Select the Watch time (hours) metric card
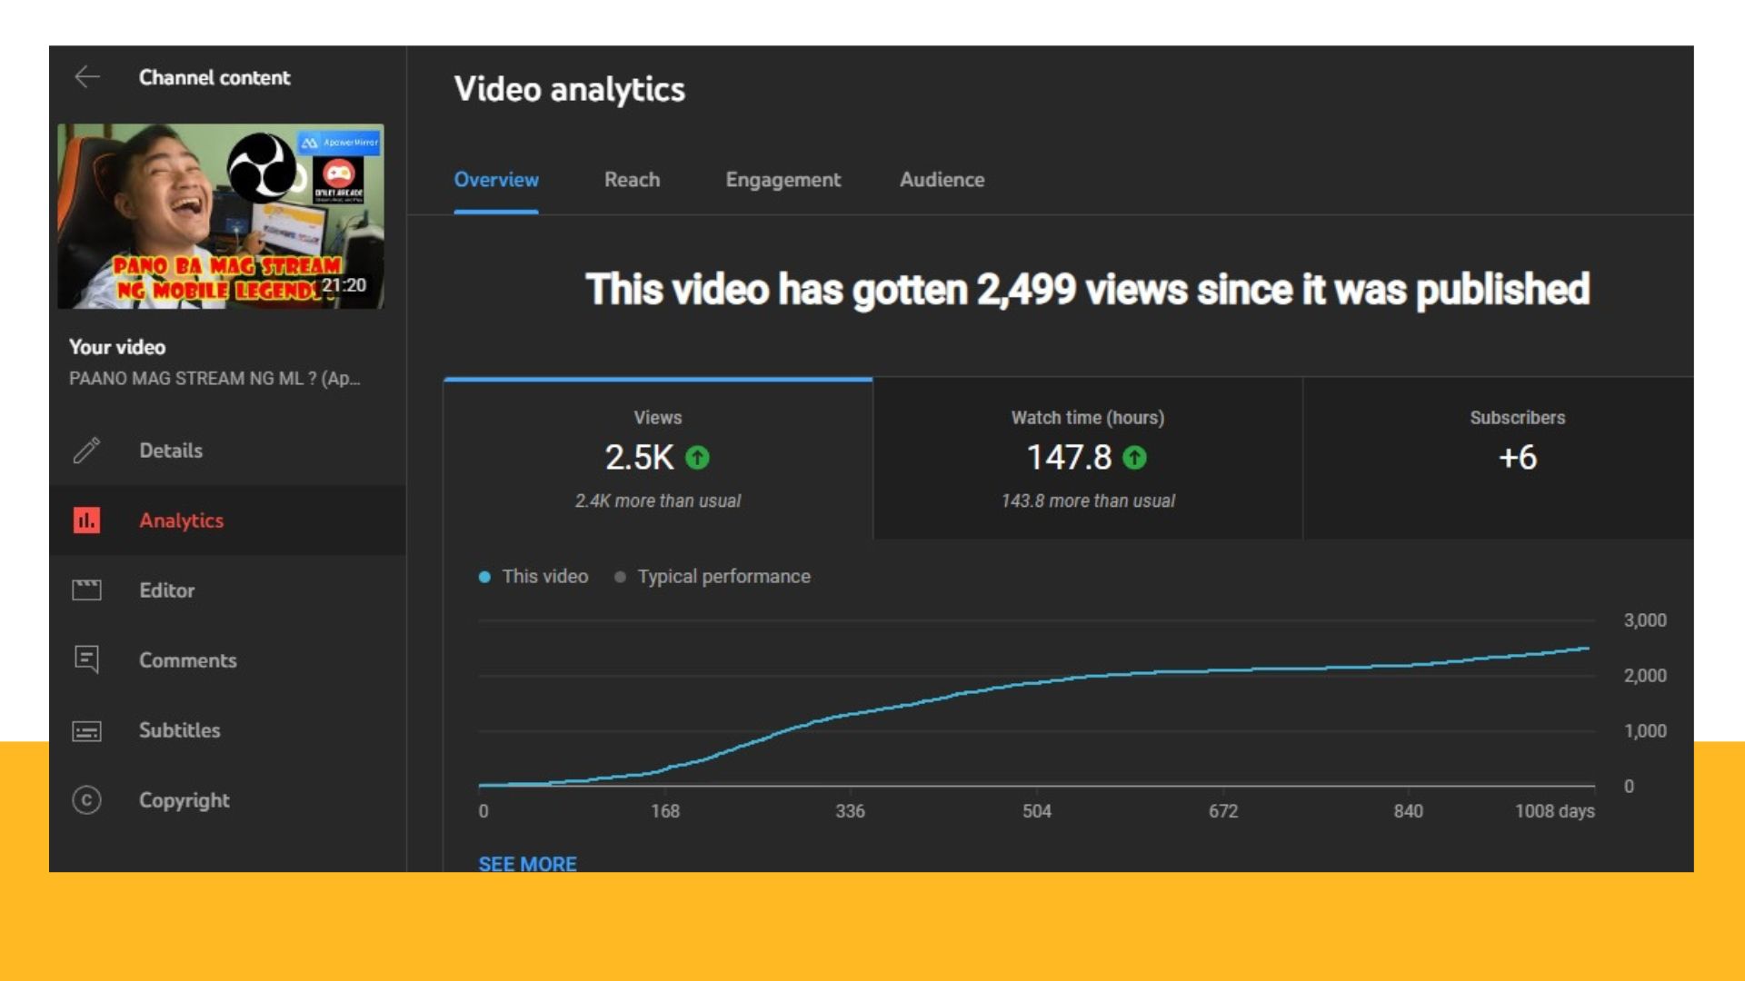Viewport: 1745px width, 981px height. click(1087, 459)
